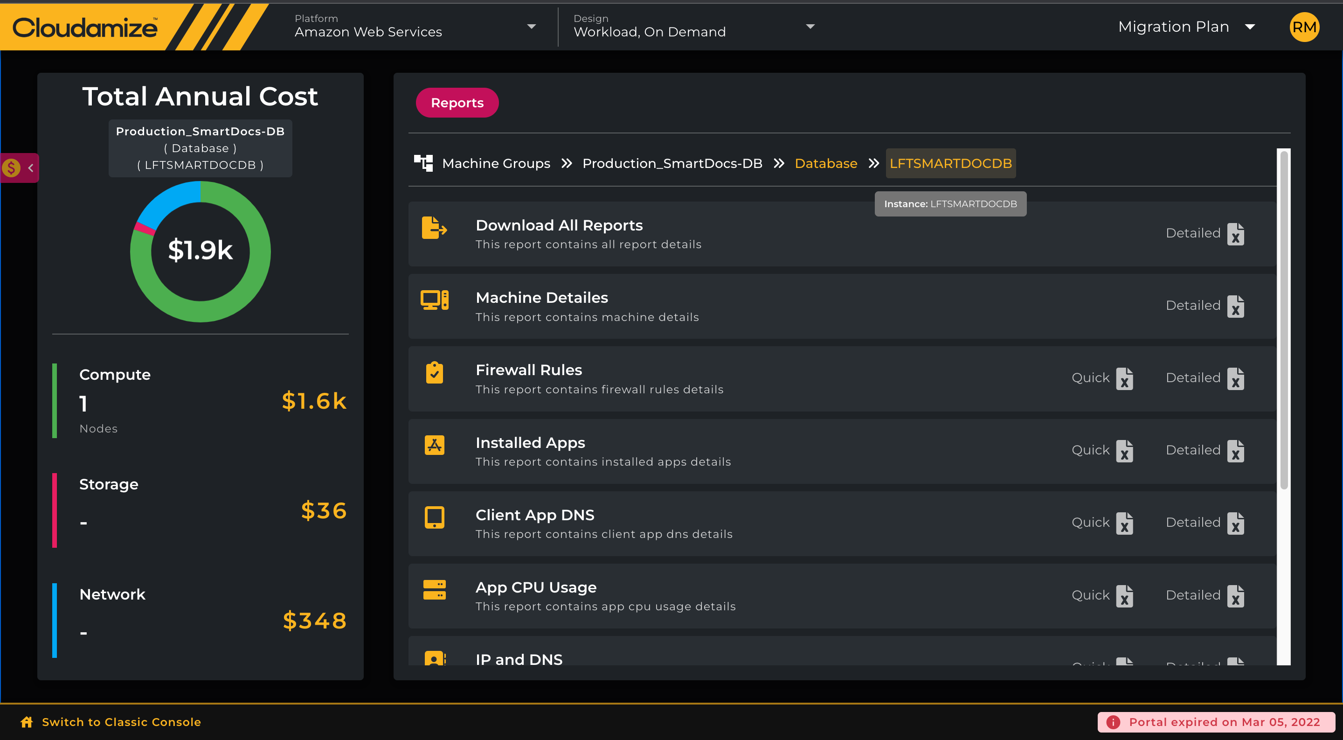
Task: Click the IP and DNS report title
Action: pos(519,659)
